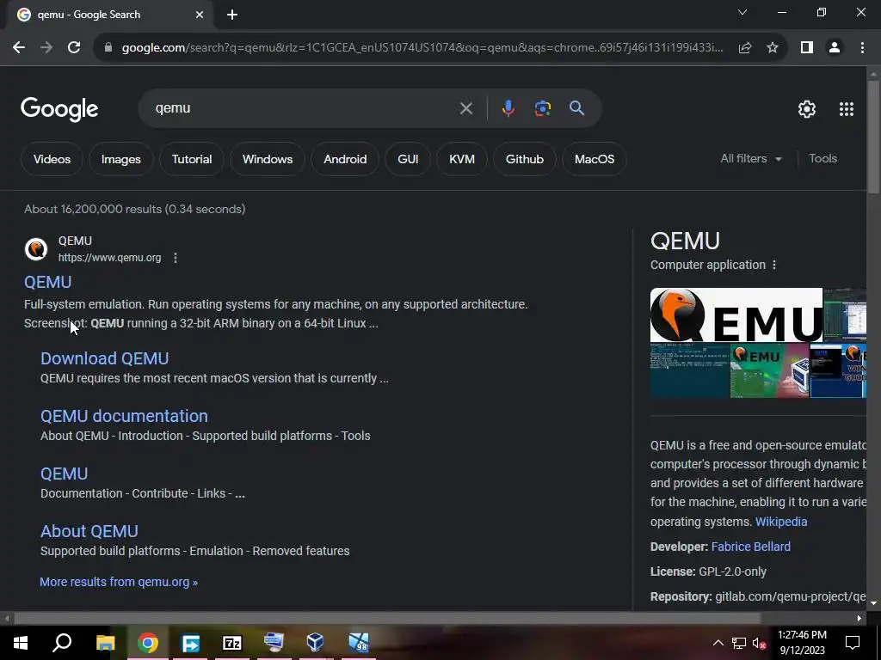Clear the search box text
The height and width of the screenshot is (660, 881).
[x=465, y=108]
